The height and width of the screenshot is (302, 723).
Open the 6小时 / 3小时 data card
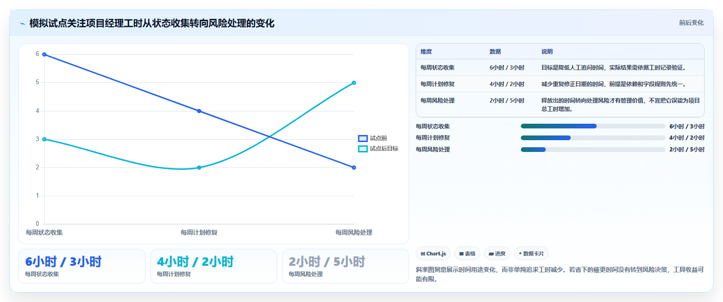coord(82,266)
